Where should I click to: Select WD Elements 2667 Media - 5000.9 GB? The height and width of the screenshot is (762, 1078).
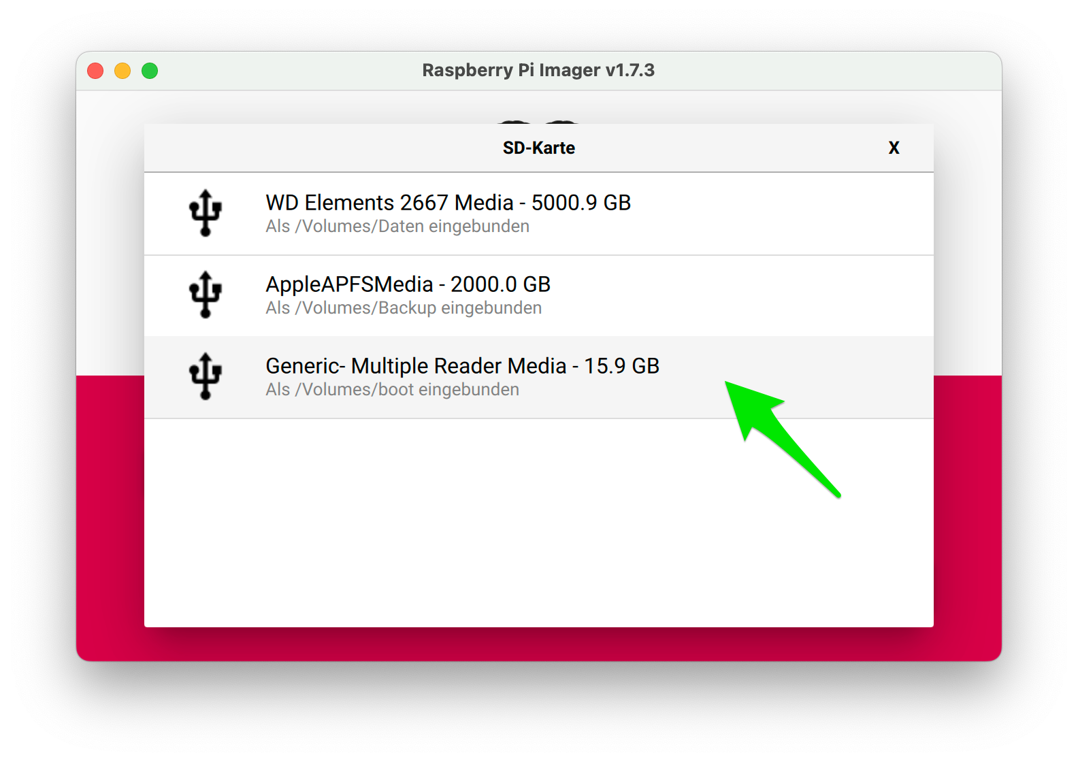coord(539,214)
